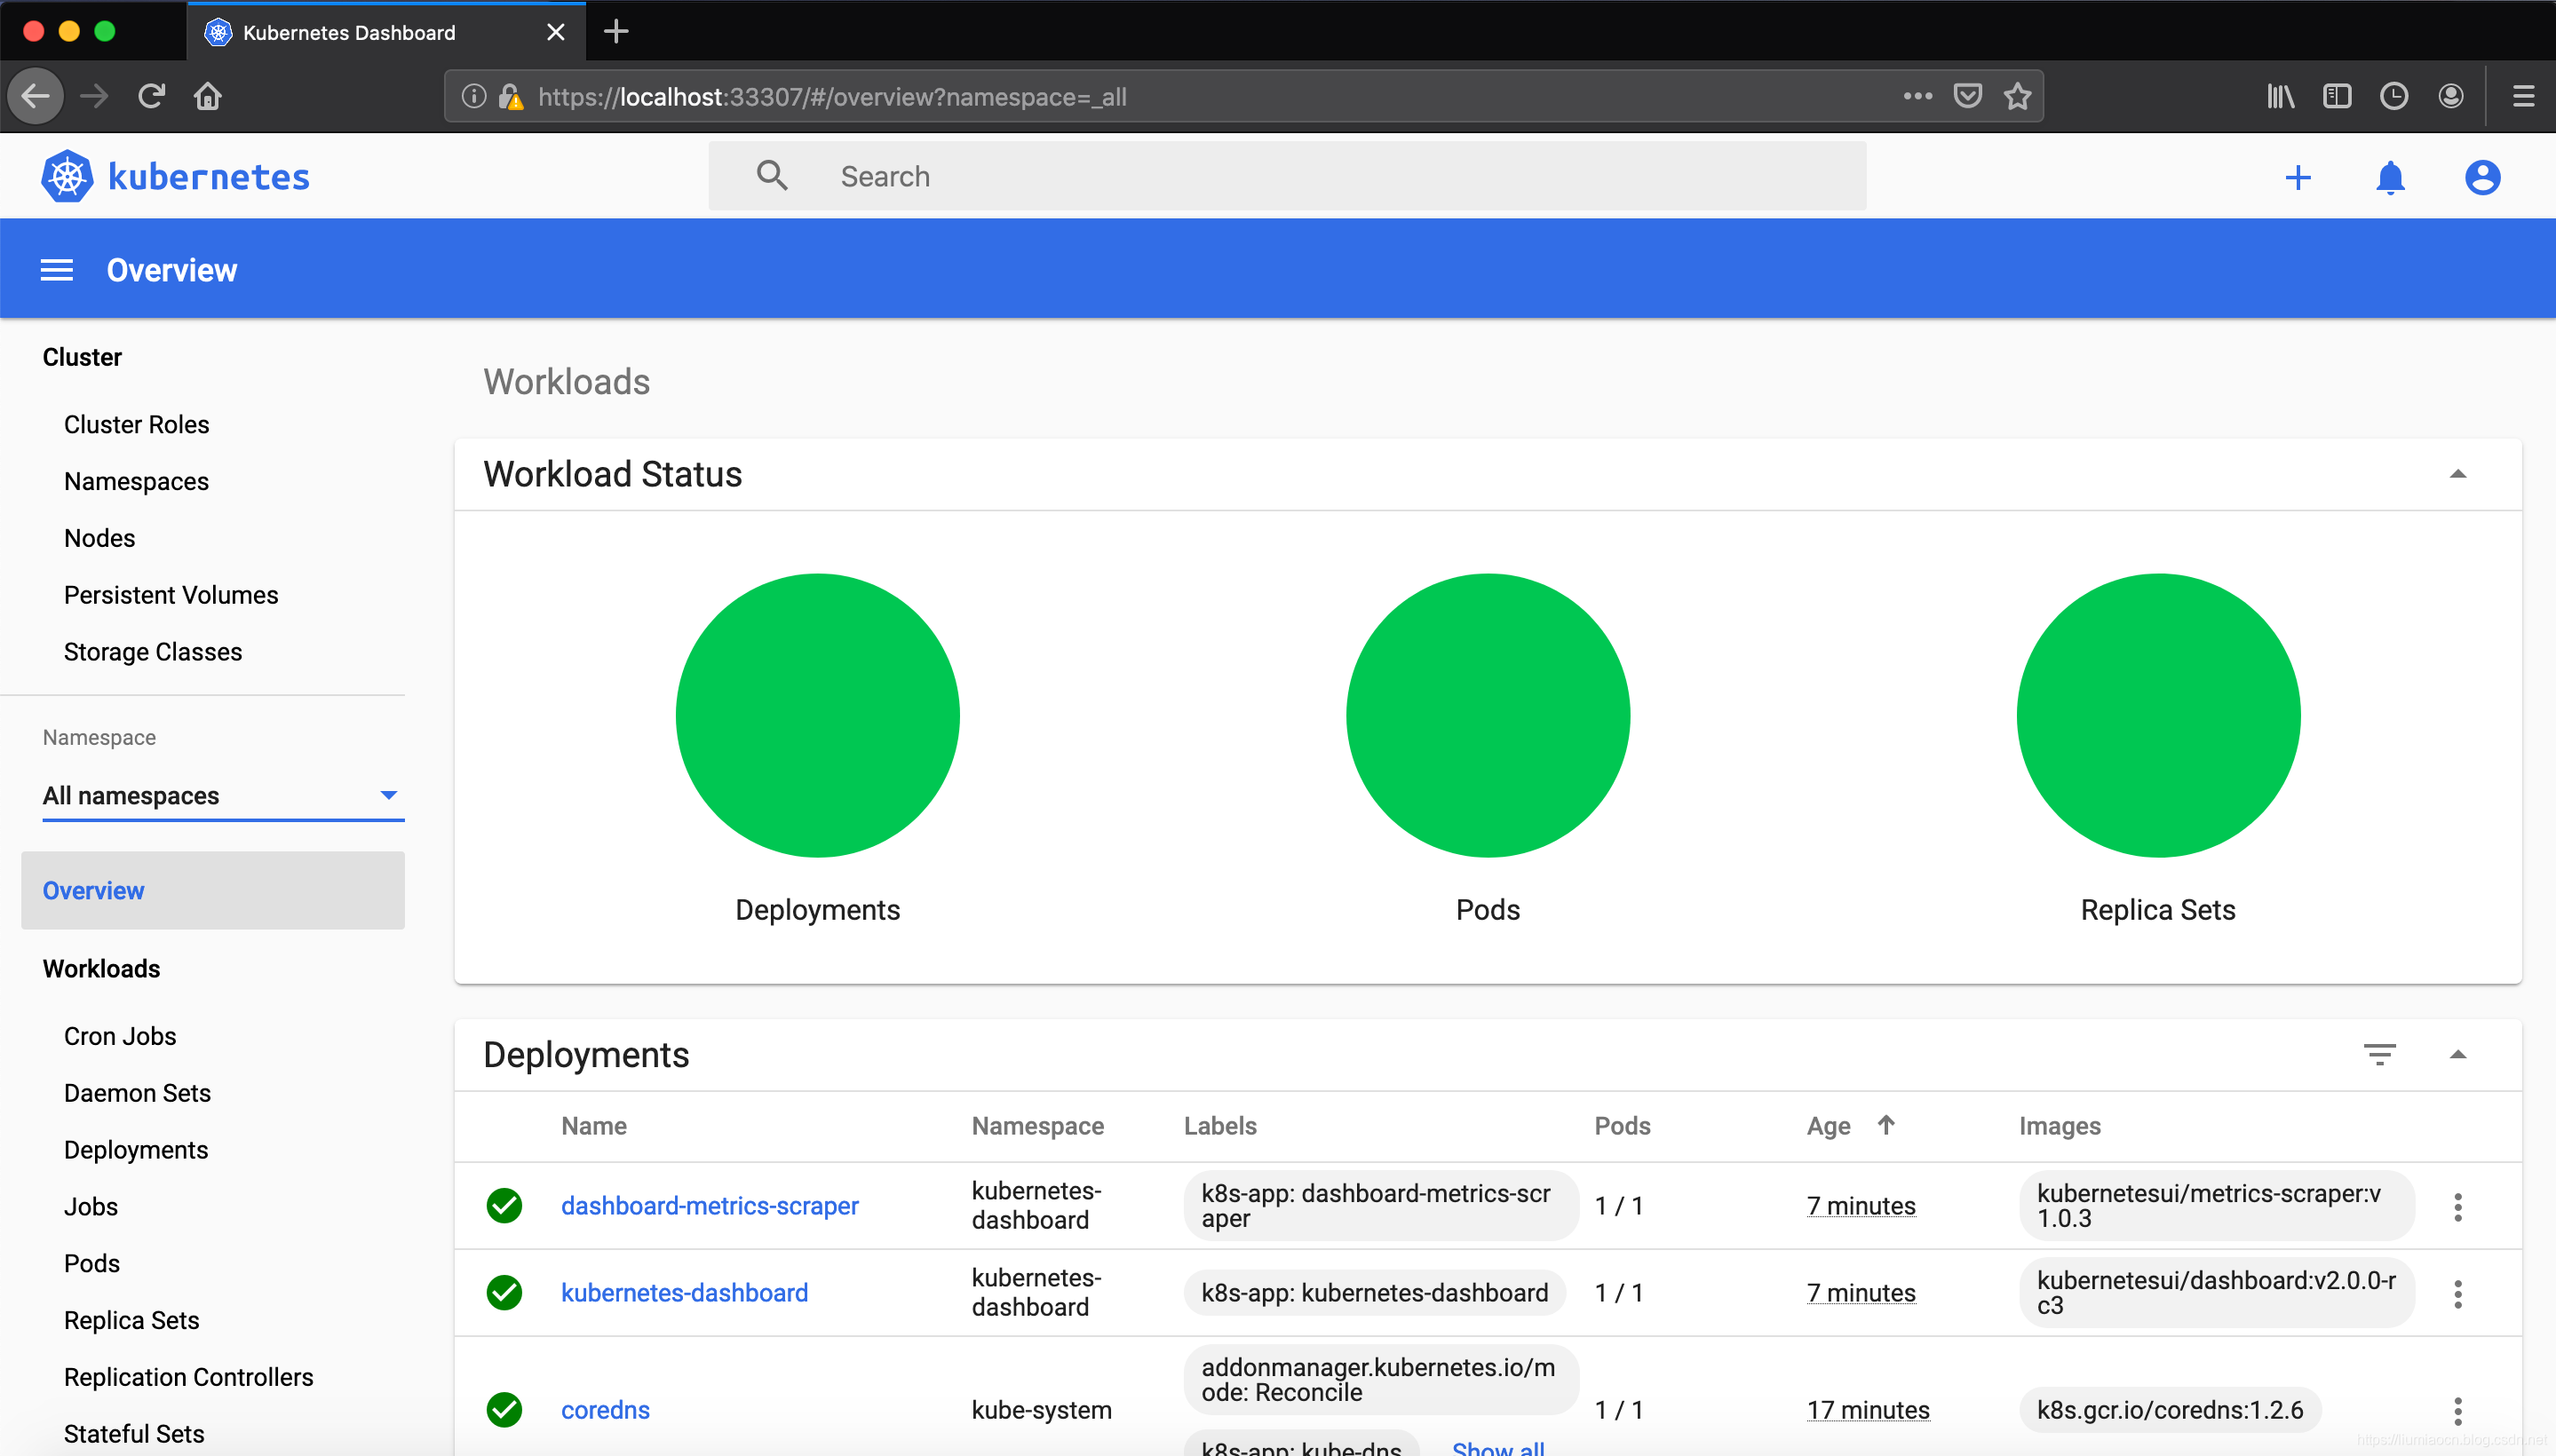Click the Kubernetes logo icon
The height and width of the screenshot is (1456, 2556).
67,177
